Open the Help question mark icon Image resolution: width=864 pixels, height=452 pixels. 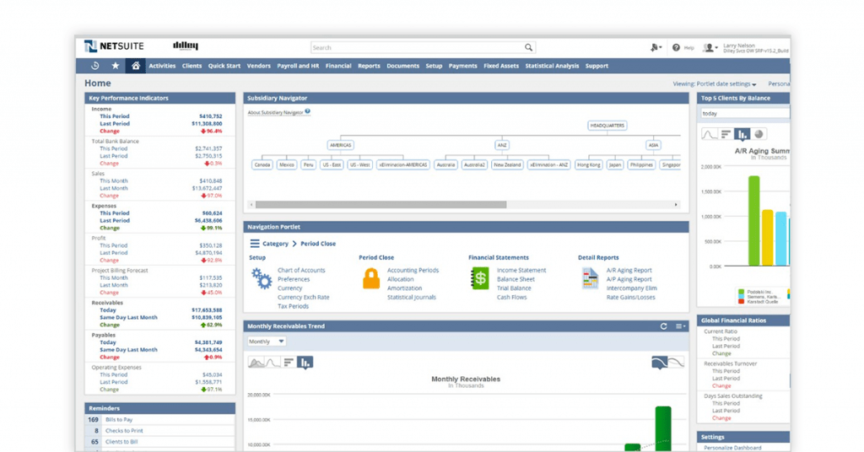point(676,48)
